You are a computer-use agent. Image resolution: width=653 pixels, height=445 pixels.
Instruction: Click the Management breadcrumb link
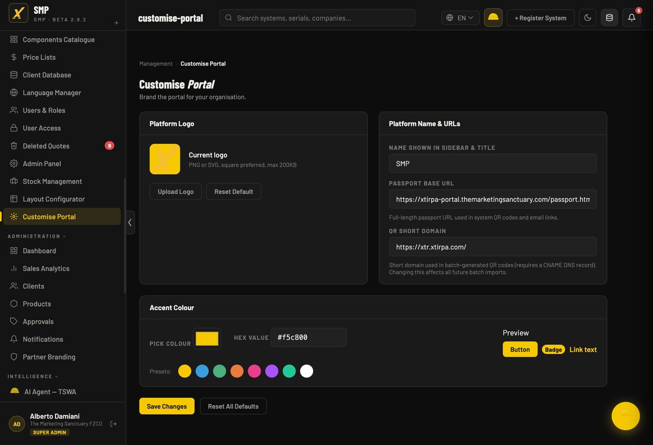click(156, 64)
